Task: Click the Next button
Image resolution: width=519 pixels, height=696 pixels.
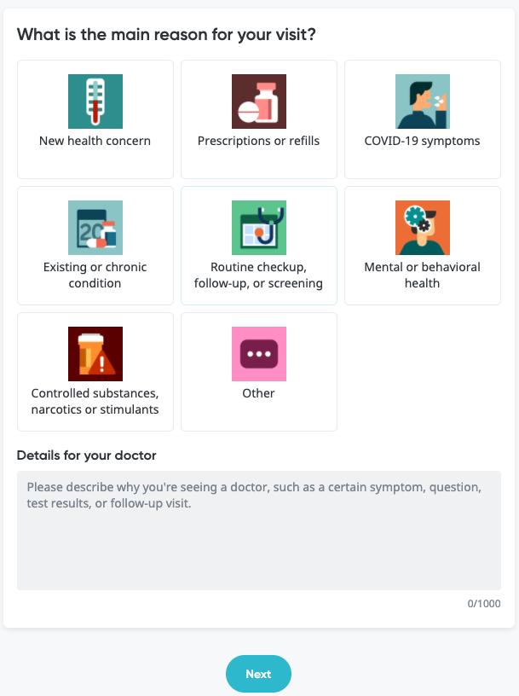Action: (258, 674)
